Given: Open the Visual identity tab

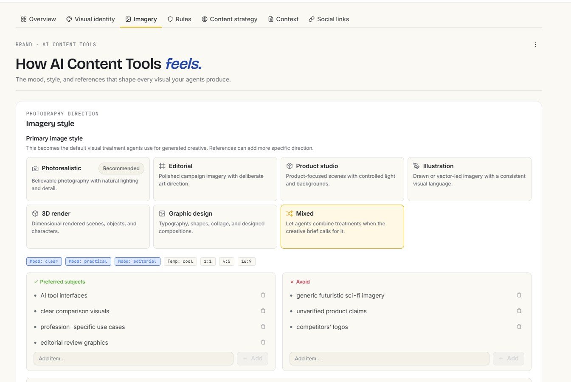Looking at the screenshot, I should pos(90,19).
